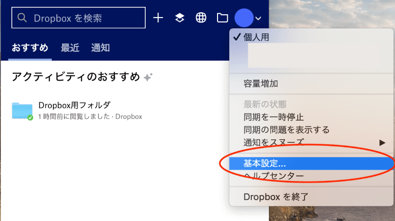Image resolution: width=395 pixels, height=221 pixels.
Task: Click the アクティビティのおすすめ heading
Action: (x=76, y=77)
